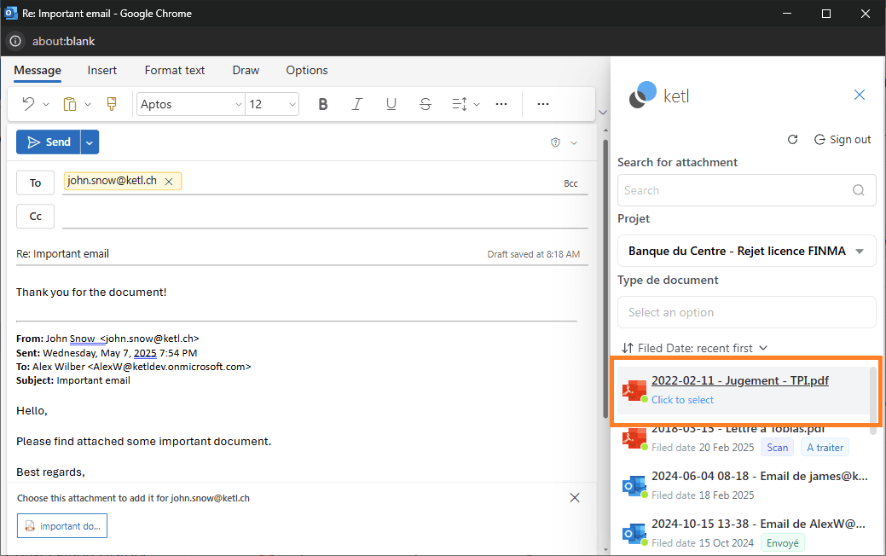Switch to the Insert tab
Screen dimensions: 886x556
[x=102, y=70]
